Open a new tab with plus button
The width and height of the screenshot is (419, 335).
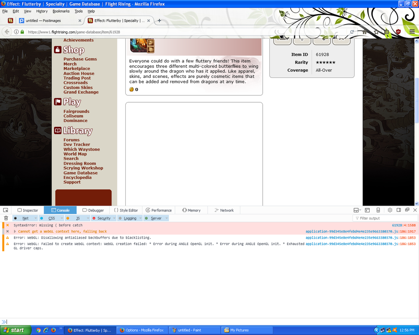[159, 21]
